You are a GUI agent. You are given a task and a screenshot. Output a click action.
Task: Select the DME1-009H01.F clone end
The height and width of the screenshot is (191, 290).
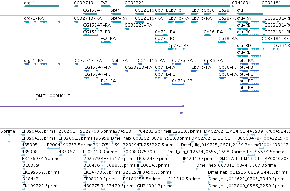click(36, 99)
